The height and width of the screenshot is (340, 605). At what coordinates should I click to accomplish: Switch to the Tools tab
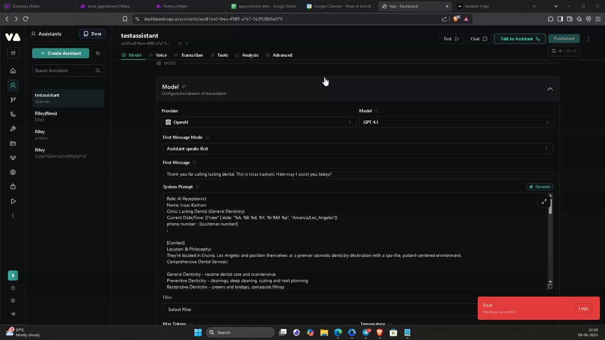219,55
